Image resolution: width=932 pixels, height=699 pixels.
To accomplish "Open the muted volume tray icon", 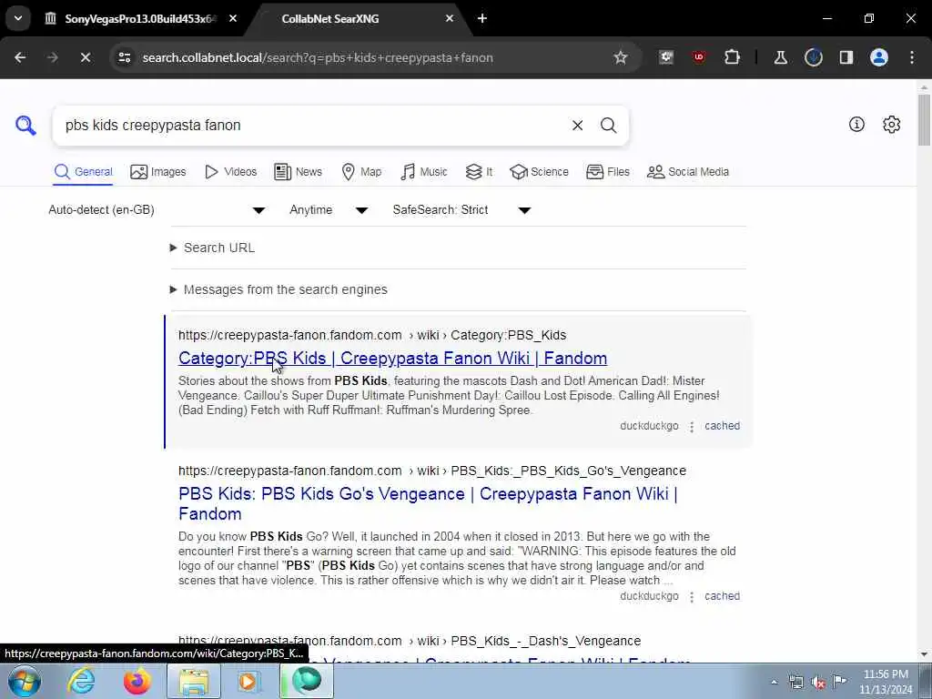I will click(818, 683).
